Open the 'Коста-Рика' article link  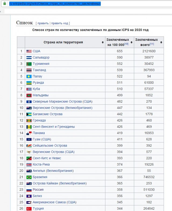(x=41, y=165)
